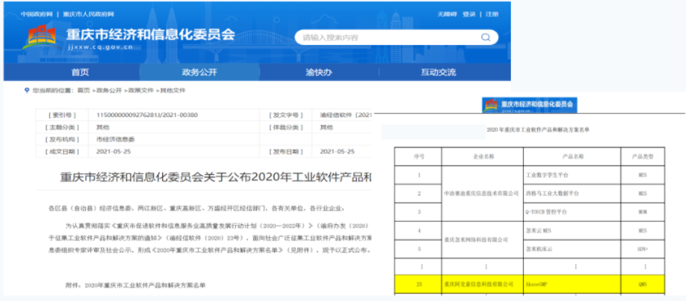Click the 重庆忽米网络科技有限公司 company cell

click(x=482, y=240)
